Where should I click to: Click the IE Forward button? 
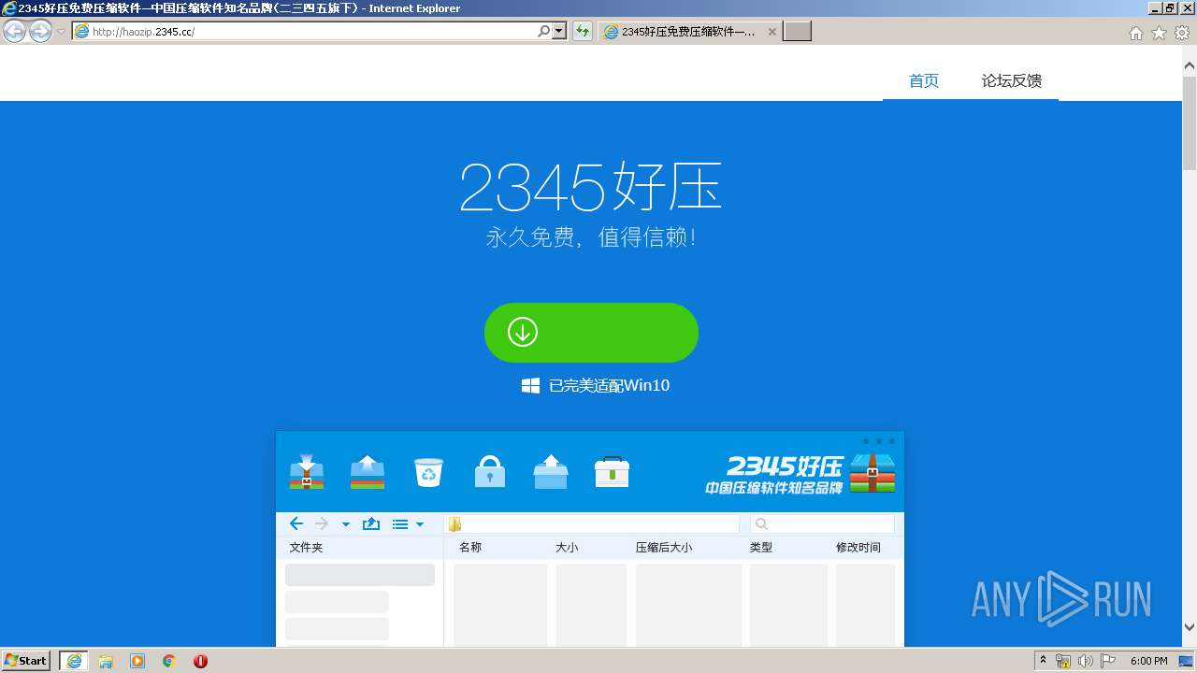click(40, 31)
